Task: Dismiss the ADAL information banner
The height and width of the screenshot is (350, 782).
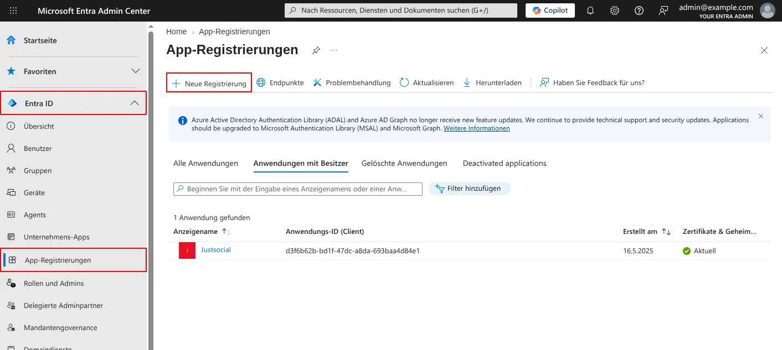Action: [760, 116]
